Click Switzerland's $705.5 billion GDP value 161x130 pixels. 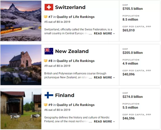coord(133,9)
